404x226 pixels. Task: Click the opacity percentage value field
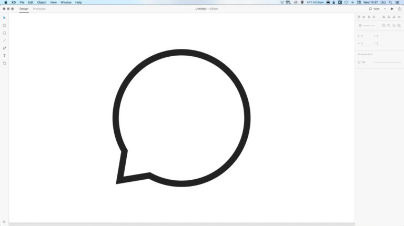(x=366, y=62)
